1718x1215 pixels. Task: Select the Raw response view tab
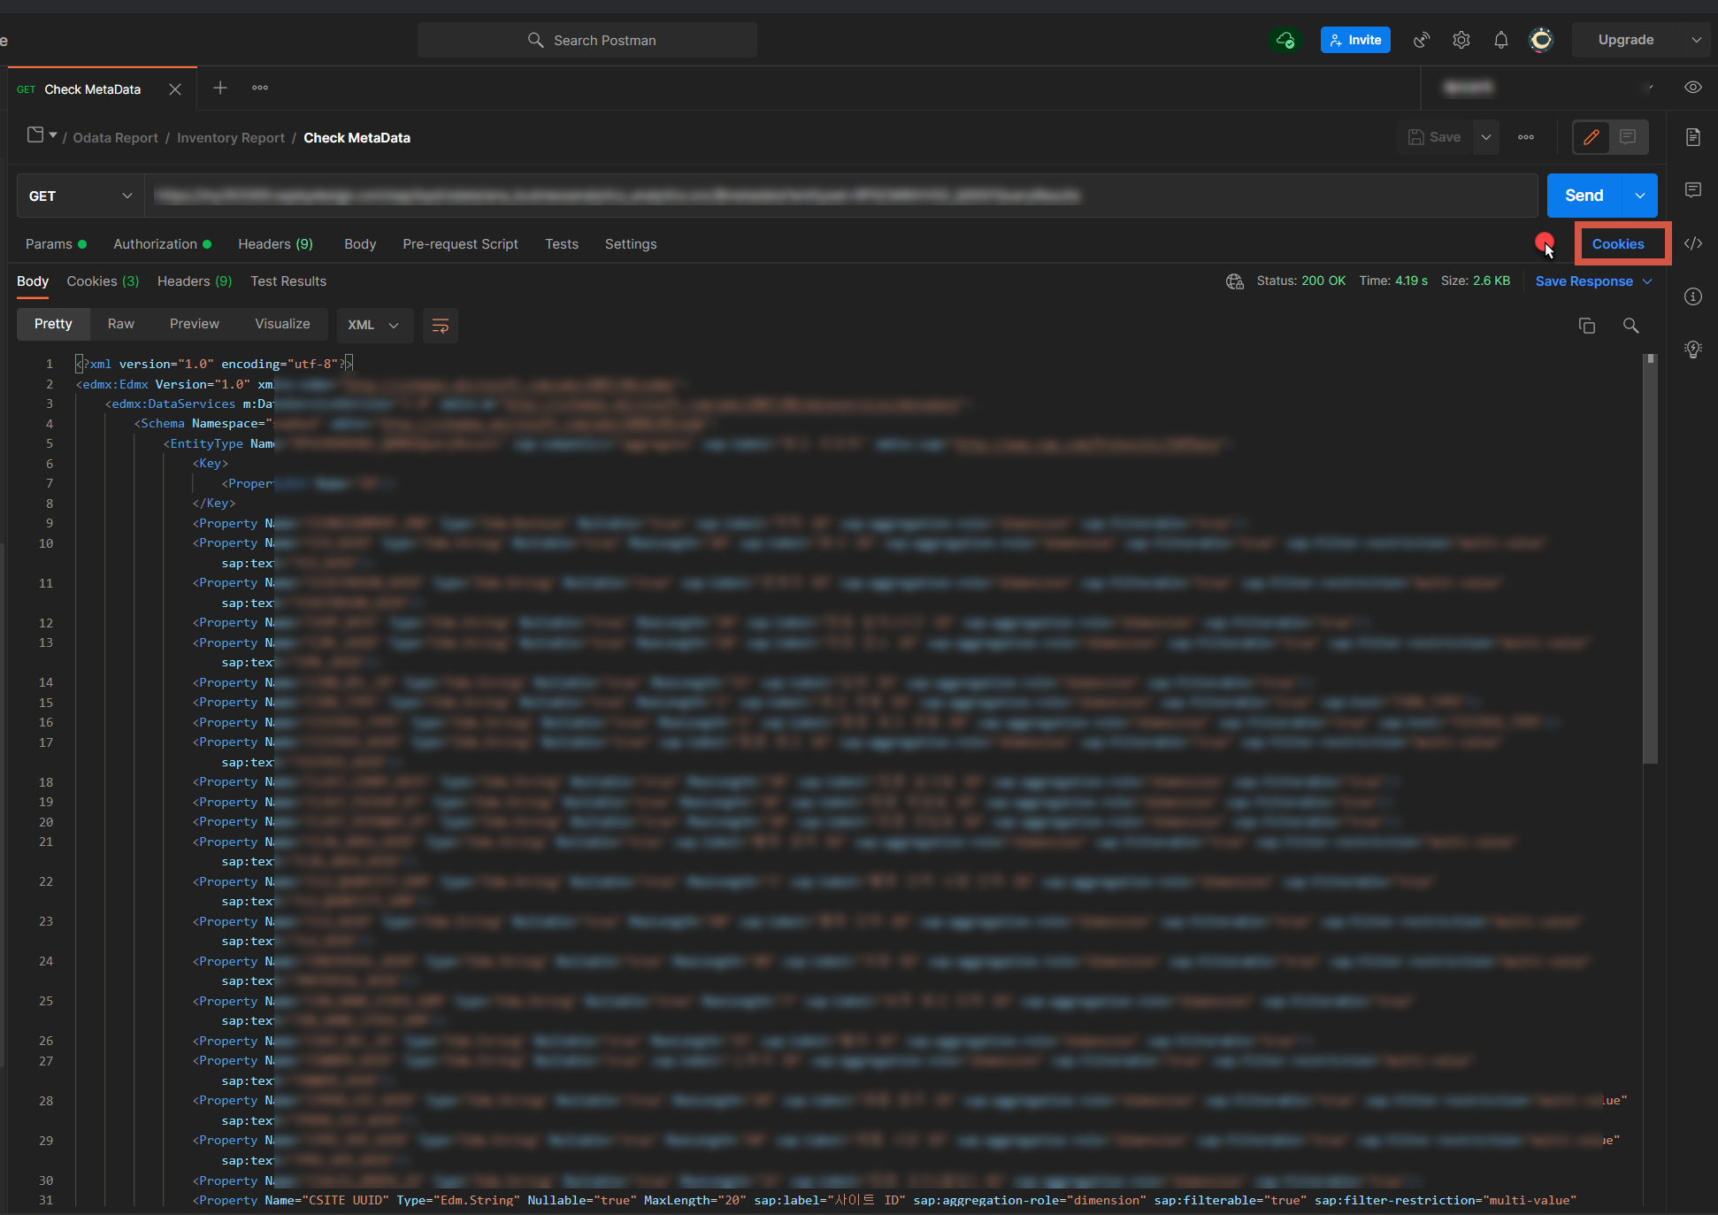(121, 324)
